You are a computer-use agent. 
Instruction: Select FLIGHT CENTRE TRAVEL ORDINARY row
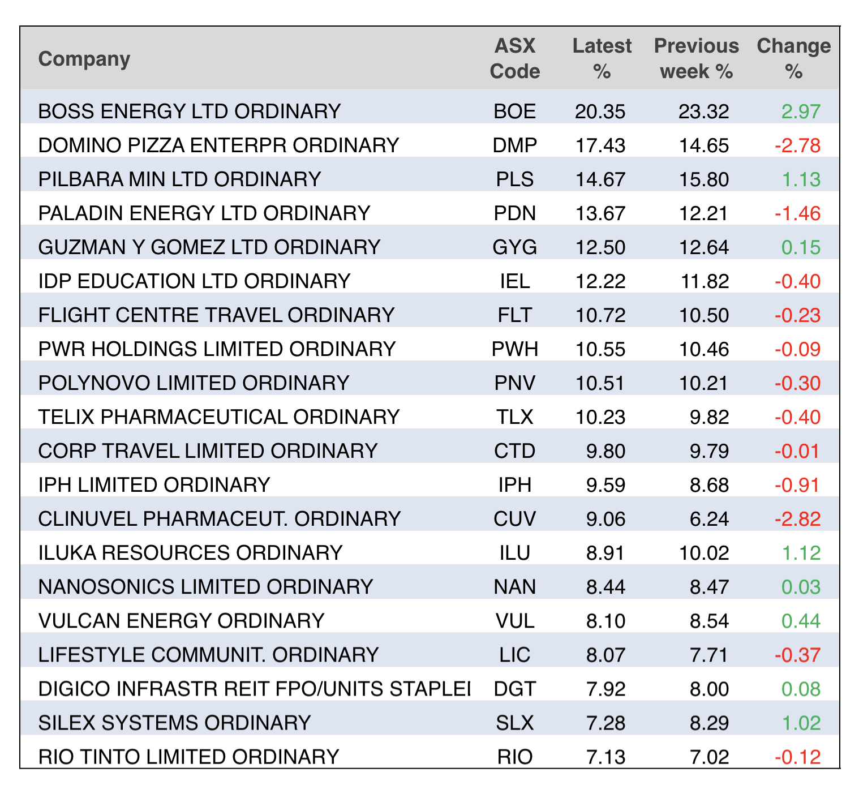click(216, 315)
